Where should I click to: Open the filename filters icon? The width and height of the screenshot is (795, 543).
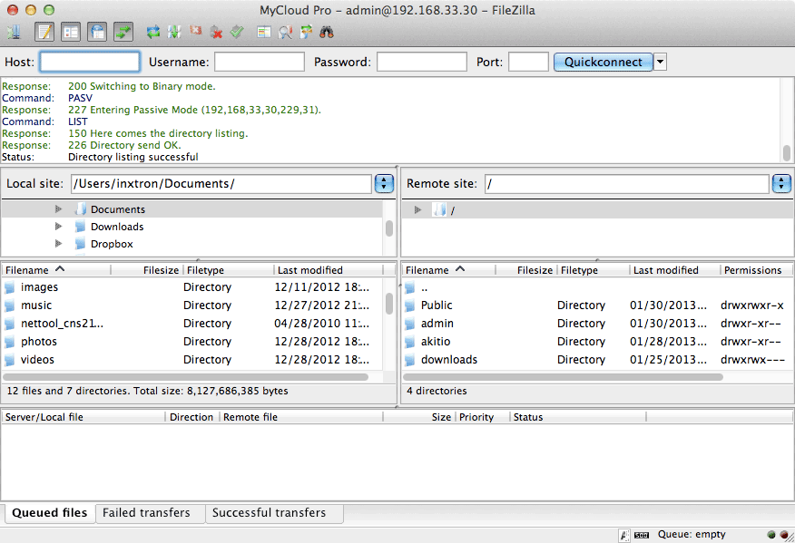tap(264, 33)
